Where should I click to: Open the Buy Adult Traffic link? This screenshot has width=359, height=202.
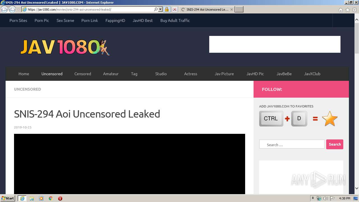175,20
